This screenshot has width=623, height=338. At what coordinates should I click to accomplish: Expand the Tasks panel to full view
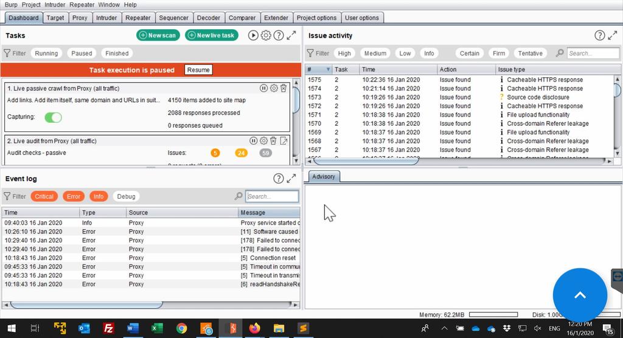[x=291, y=35]
